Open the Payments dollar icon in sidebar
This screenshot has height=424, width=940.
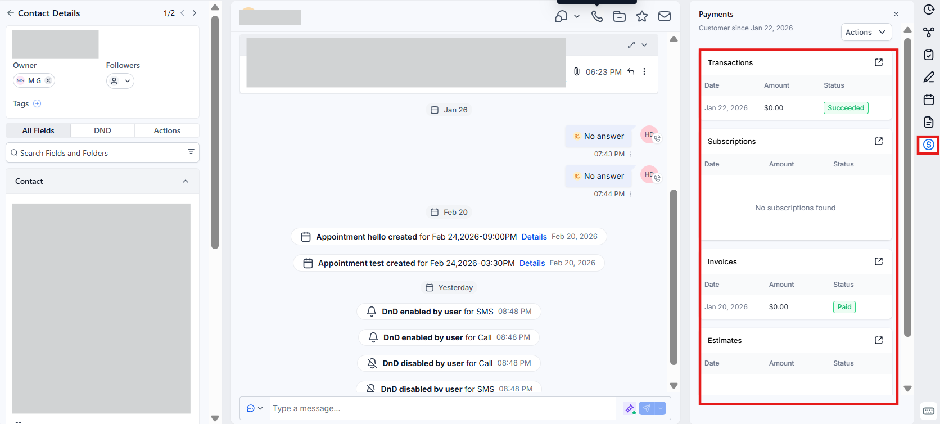click(x=928, y=145)
